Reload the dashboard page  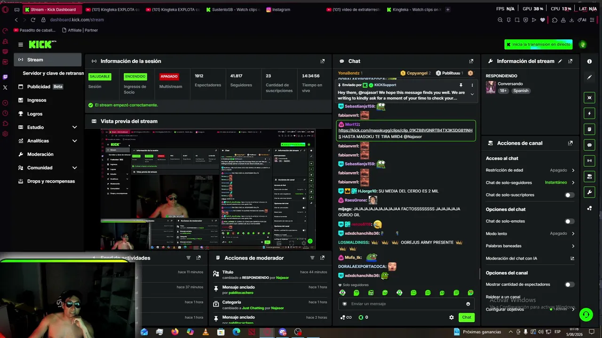33,20
